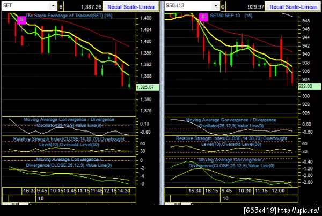Click the SET chart Relative Strength Index title

(x=69, y=142)
